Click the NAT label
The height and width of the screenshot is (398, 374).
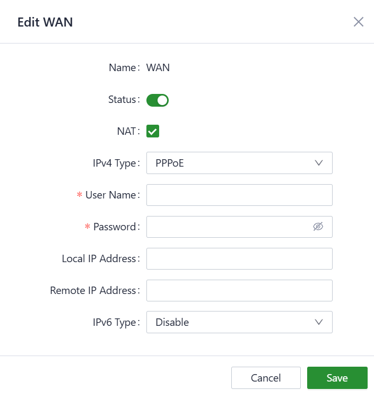click(126, 131)
